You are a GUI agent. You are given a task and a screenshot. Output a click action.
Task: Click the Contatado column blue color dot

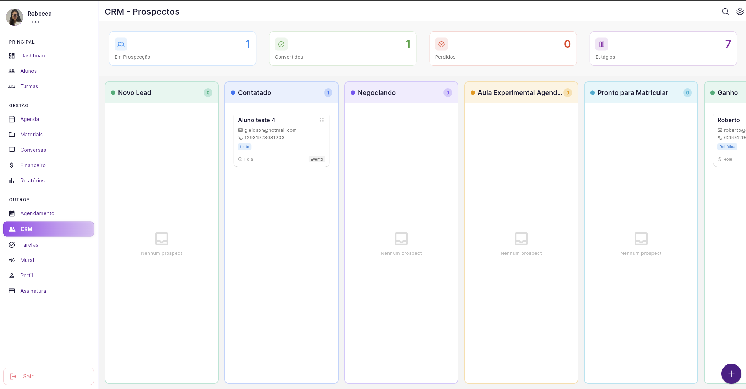[233, 93]
